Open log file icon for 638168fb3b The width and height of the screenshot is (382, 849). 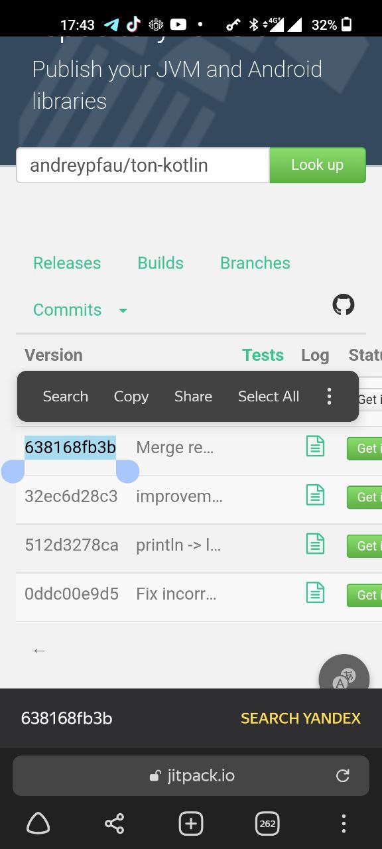(315, 446)
